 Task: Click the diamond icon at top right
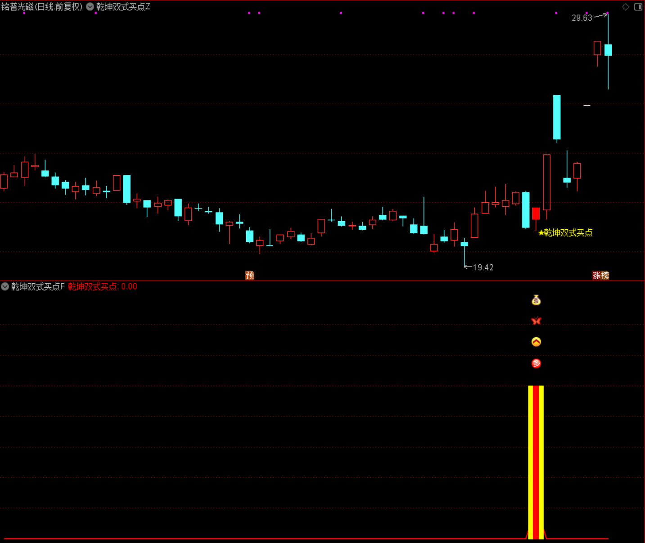(626, 7)
